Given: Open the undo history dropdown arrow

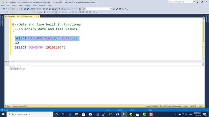Looking at the screenshot, I should (x=72, y=9).
